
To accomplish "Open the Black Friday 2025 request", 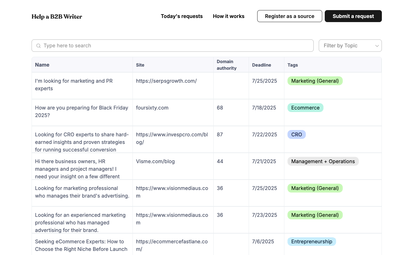I will point(81,111).
